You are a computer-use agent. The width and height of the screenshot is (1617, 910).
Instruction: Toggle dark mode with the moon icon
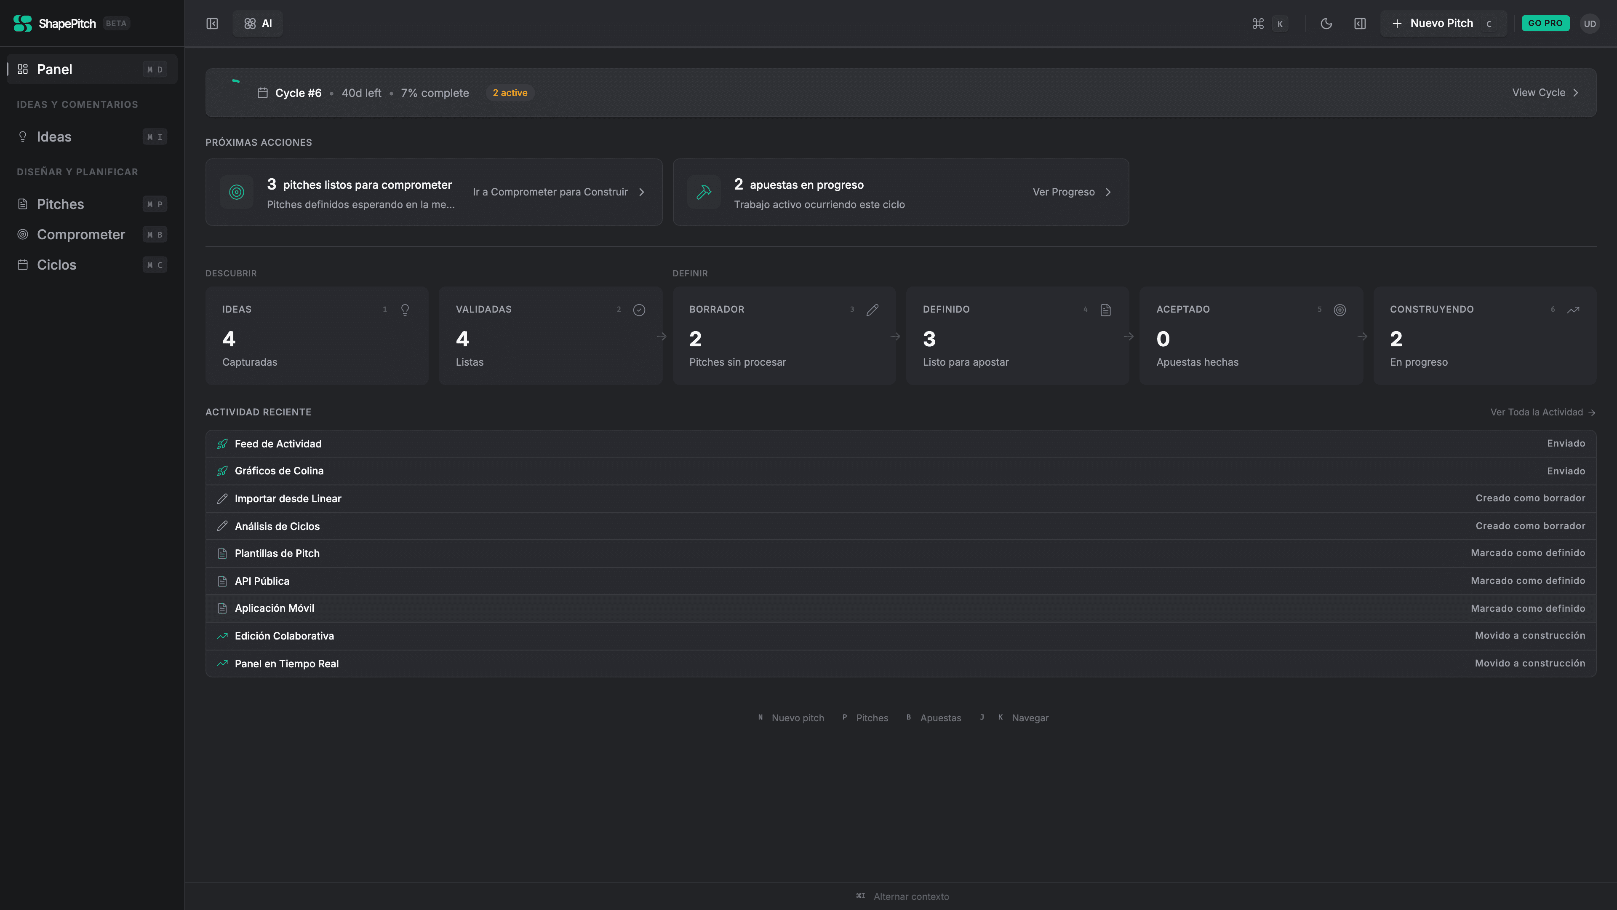tap(1326, 23)
